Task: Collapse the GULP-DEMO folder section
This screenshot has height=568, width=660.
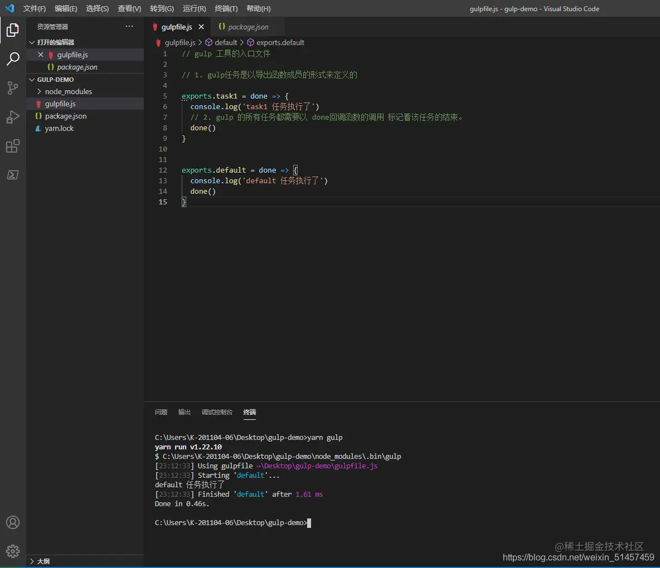Action: [32, 80]
